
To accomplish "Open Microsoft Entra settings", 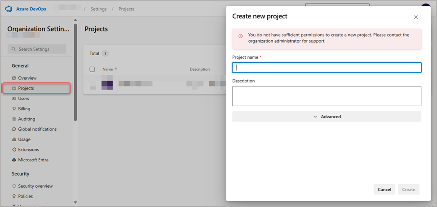I will point(33,160).
